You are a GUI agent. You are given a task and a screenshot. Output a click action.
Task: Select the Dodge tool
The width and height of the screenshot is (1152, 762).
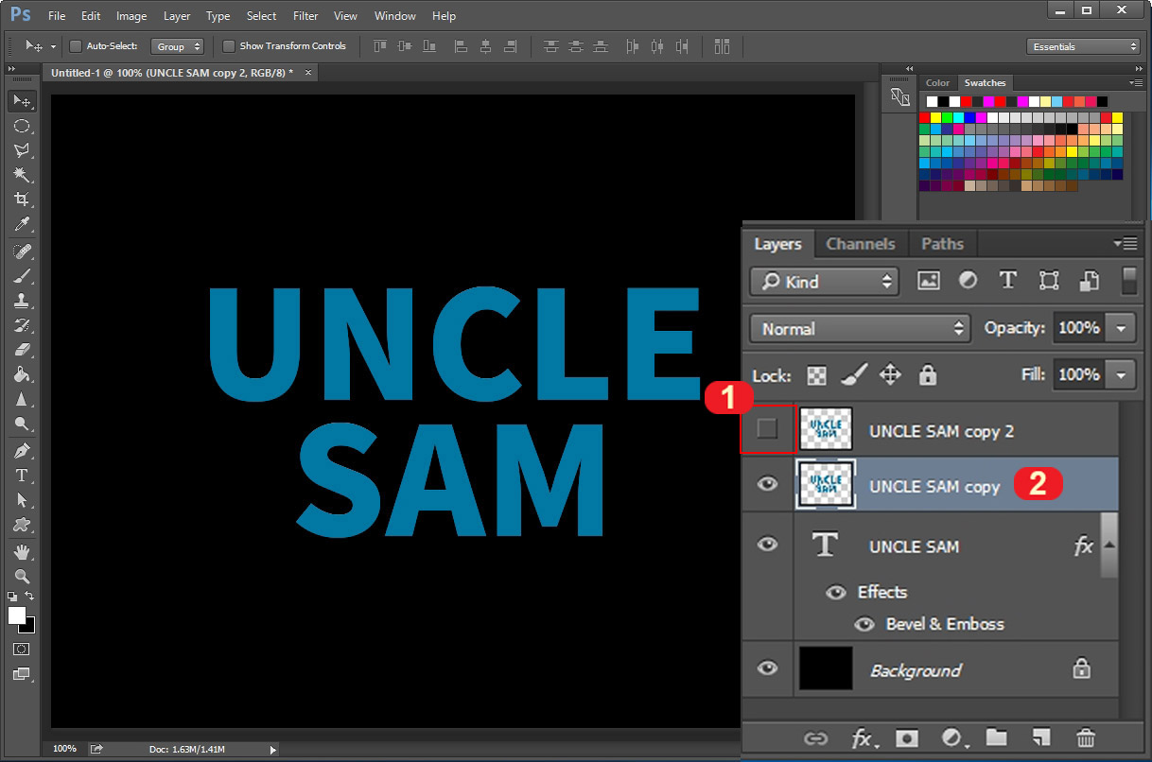click(22, 424)
